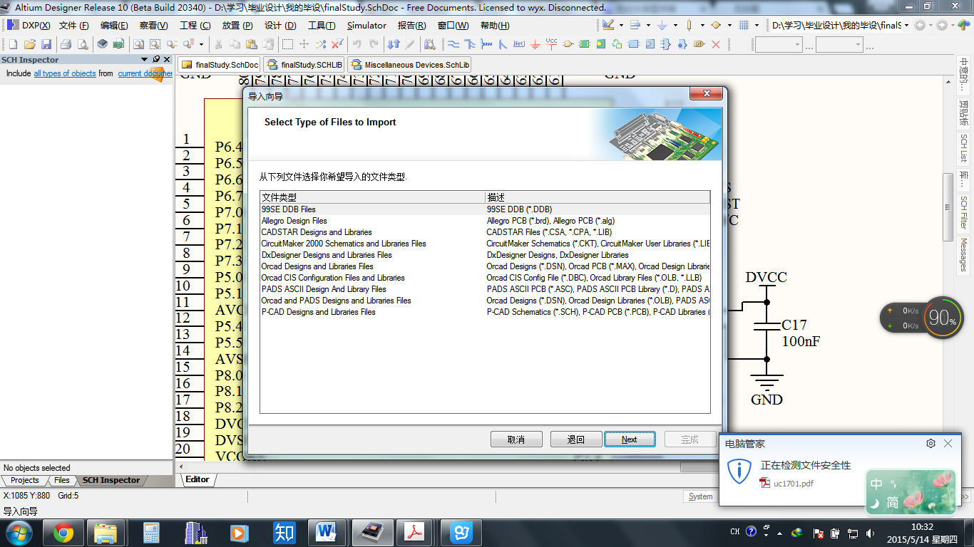Open the drawing utilities dropdown arrow

tap(621, 25)
